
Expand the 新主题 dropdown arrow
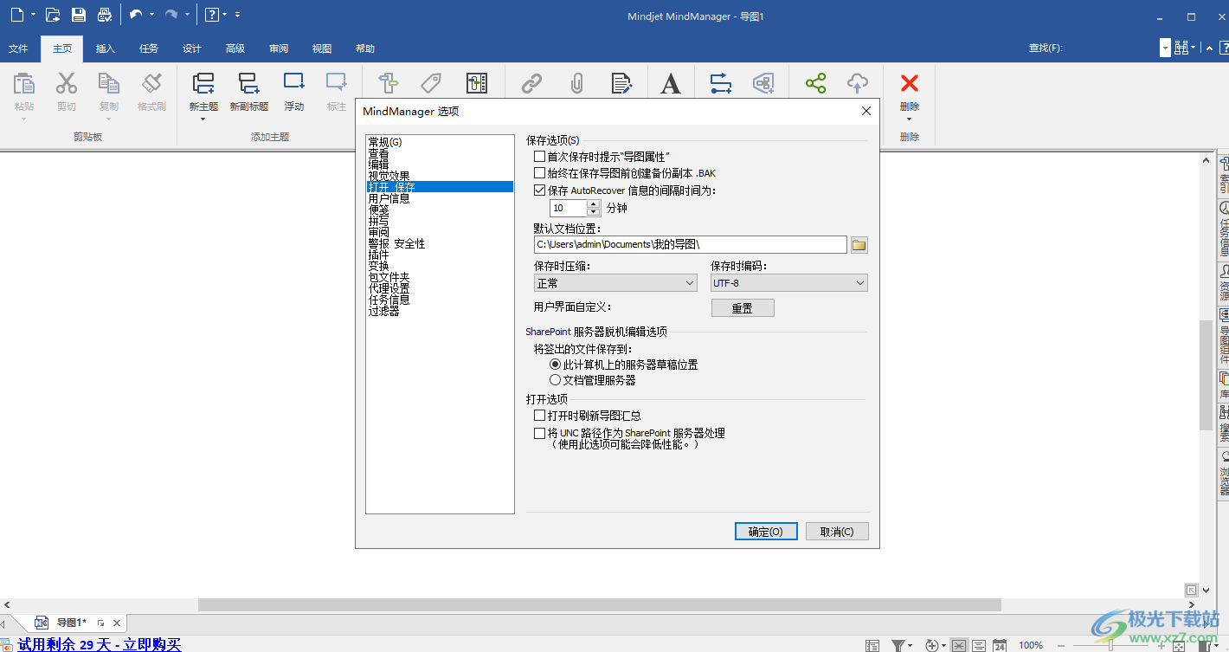pos(203,119)
